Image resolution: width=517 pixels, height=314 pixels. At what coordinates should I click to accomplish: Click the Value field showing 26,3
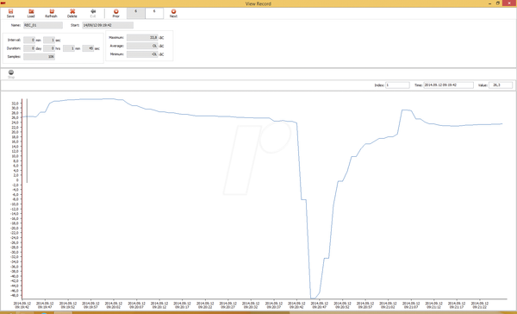[x=501, y=85]
